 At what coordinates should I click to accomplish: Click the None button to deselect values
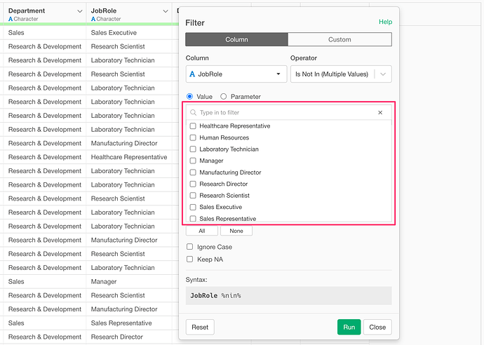point(236,231)
